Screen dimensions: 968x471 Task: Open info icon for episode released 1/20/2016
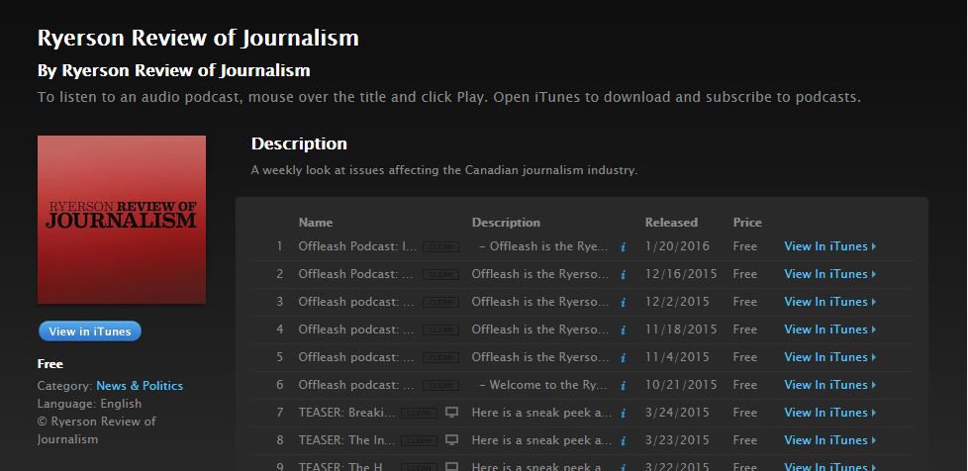(623, 247)
